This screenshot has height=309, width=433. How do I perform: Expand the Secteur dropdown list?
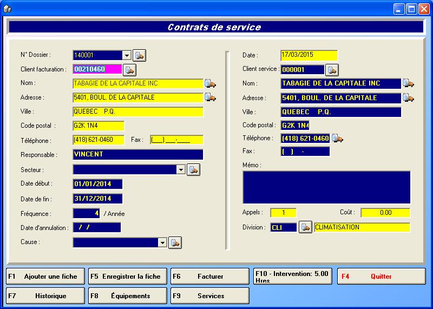pos(181,169)
